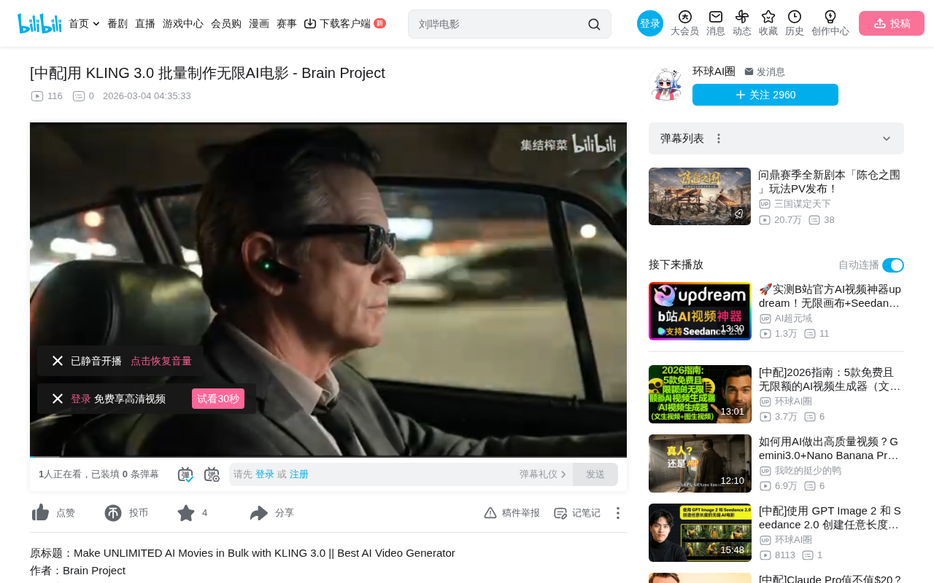Open 消息 messages icon
934x583 pixels.
pyautogui.click(x=716, y=17)
